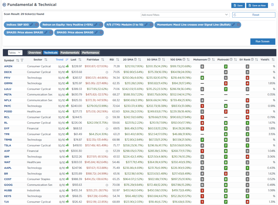278x205 pixels.
Task: Remove the Indices: S&P 500 filter
Action: pyautogui.click(x=37, y=25)
